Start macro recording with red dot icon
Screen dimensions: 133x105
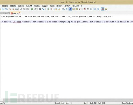click(84, 9)
